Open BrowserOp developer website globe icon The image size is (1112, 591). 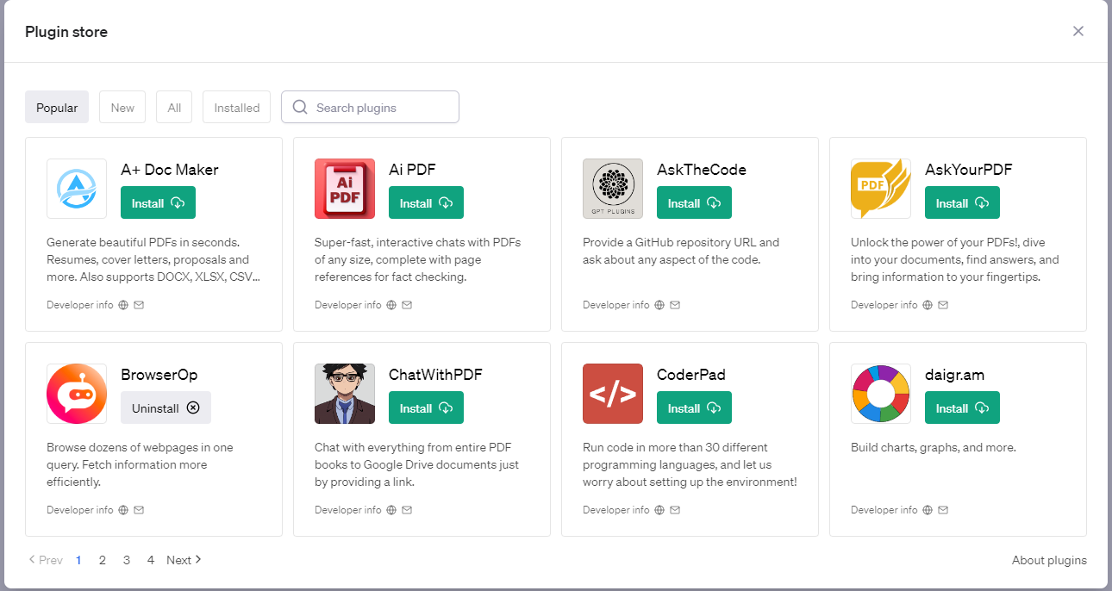coord(123,510)
